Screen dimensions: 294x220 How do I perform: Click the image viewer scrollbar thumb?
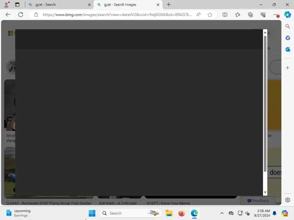[265, 103]
